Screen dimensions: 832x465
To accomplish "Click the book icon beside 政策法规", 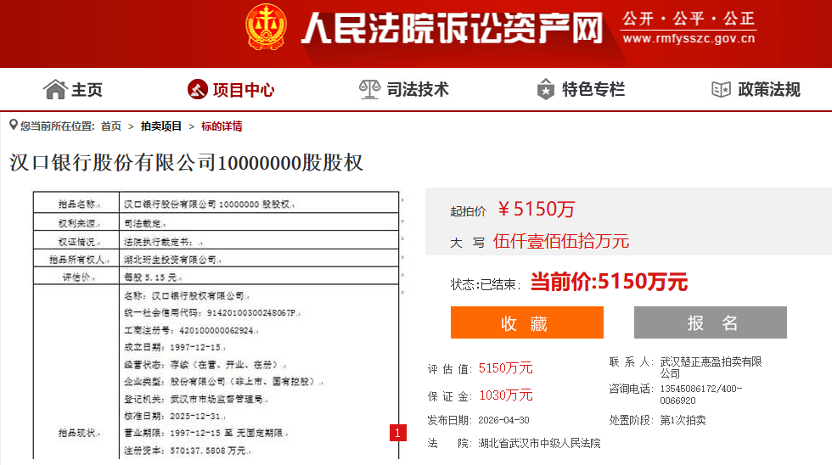I will (x=721, y=89).
